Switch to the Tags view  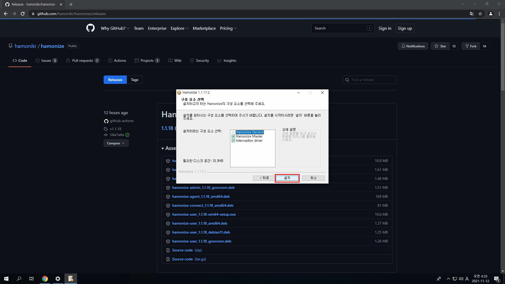[x=135, y=80]
